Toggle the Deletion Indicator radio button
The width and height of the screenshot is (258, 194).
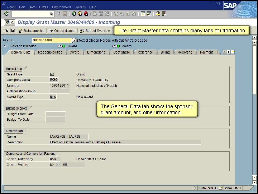5,46
